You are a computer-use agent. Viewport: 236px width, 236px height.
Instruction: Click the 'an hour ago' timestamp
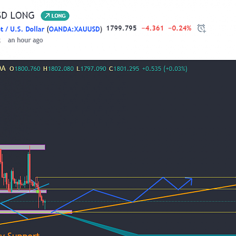pyautogui.click(x=25, y=40)
